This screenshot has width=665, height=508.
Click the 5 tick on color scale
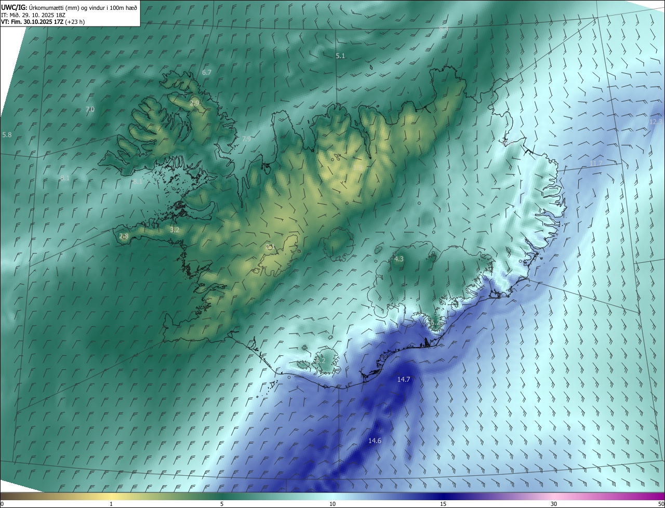(x=222, y=504)
